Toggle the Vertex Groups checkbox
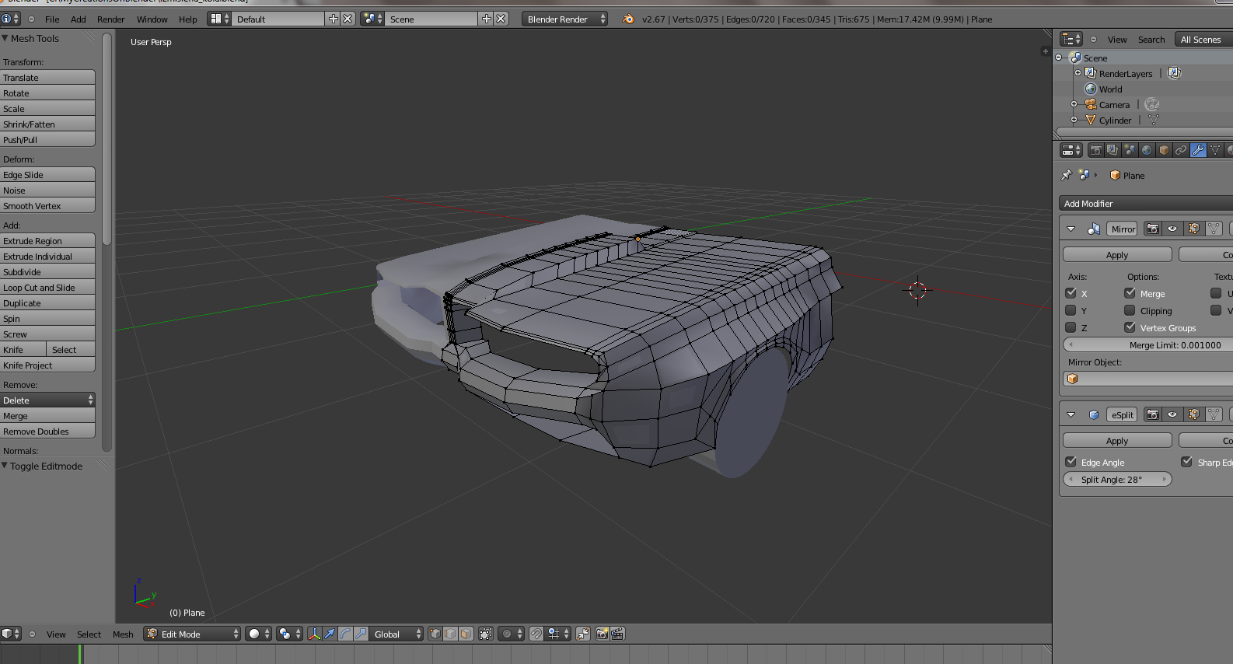 coord(1130,327)
